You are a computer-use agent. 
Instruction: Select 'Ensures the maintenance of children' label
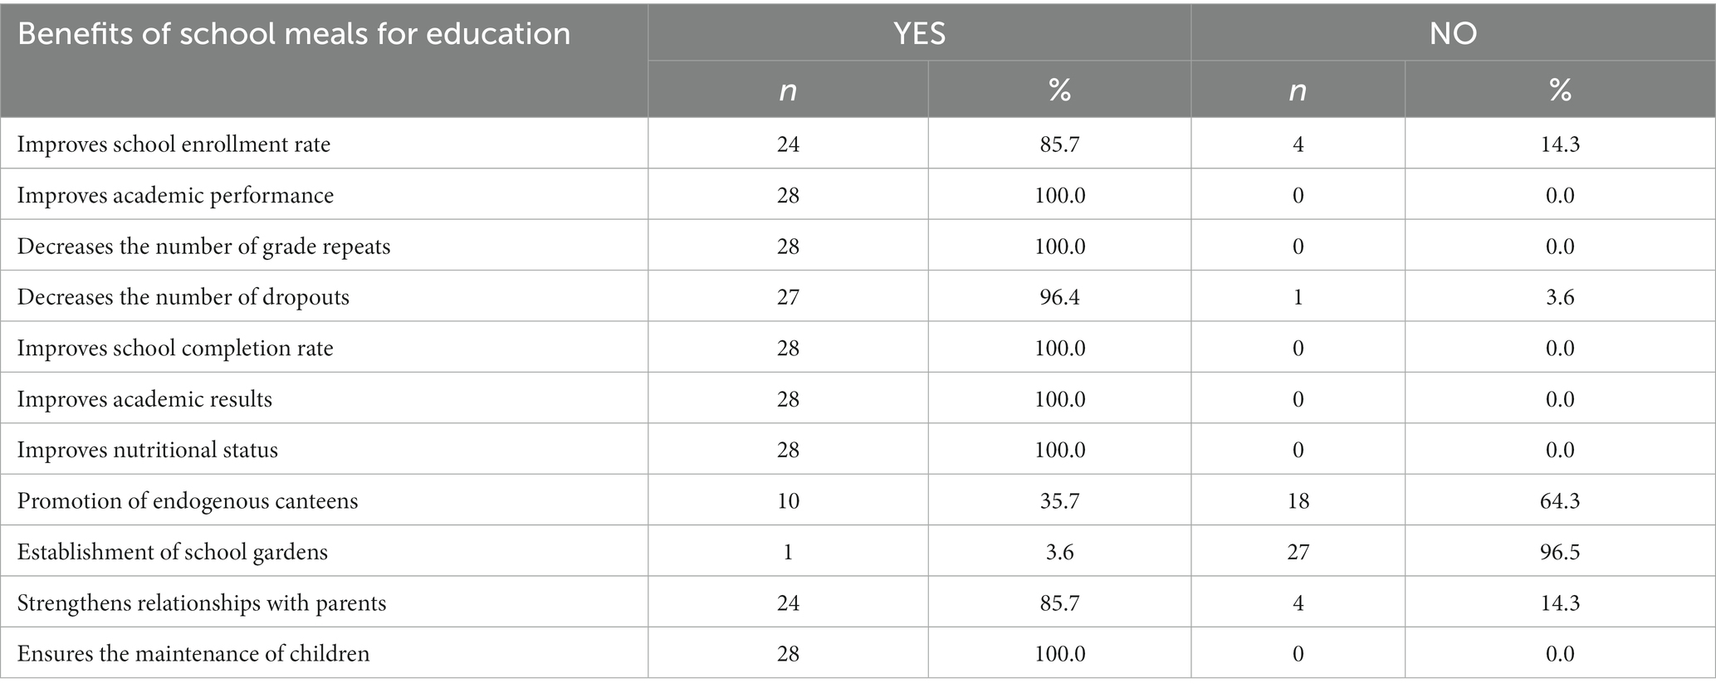point(193,654)
